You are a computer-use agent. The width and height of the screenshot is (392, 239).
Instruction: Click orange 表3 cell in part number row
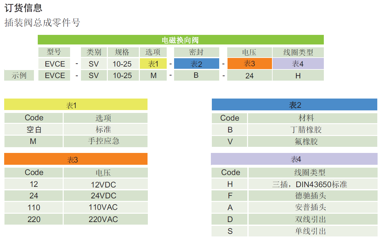(249, 63)
